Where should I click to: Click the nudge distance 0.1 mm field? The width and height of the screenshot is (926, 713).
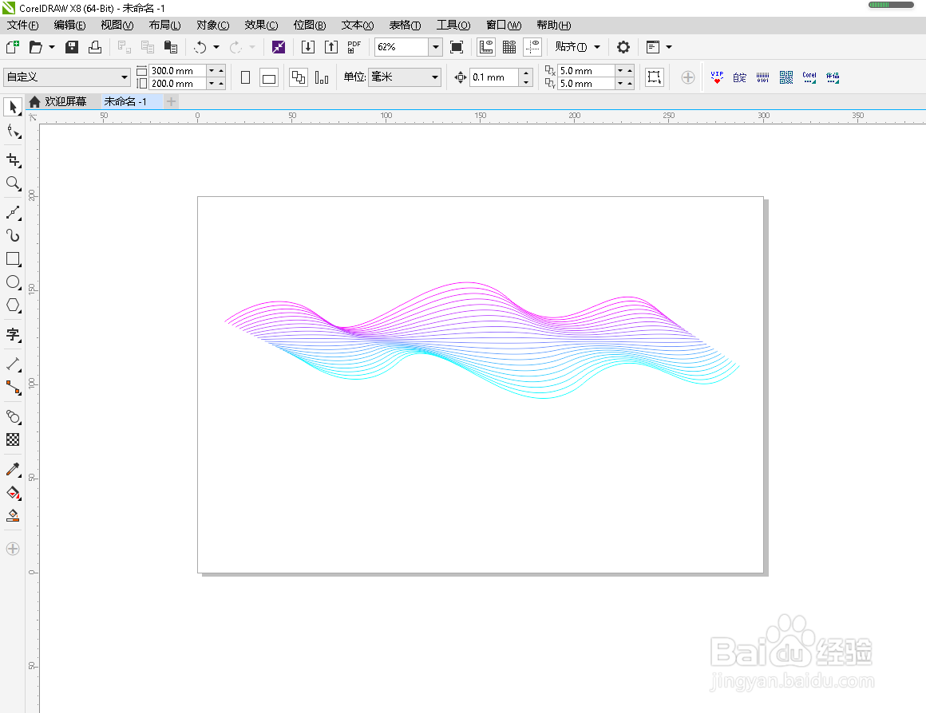click(x=494, y=77)
